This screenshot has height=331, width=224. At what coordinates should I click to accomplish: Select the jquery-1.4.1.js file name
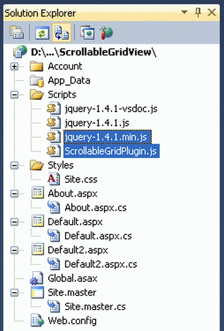pyautogui.click(x=97, y=123)
